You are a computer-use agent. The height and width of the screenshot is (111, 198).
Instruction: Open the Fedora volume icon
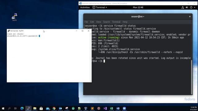click(187, 7)
